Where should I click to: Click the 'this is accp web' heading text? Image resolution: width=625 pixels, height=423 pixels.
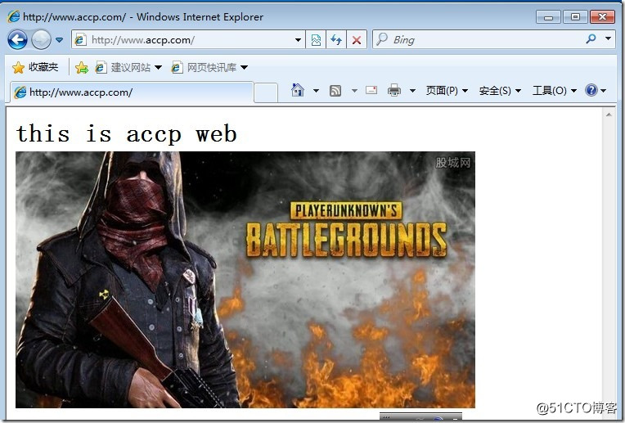pyautogui.click(x=126, y=133)
